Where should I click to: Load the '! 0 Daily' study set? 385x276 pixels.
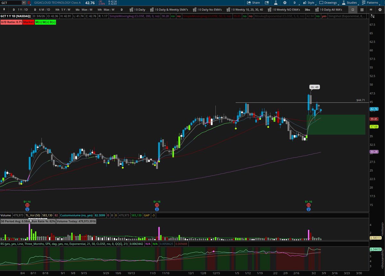click(137, 10)
